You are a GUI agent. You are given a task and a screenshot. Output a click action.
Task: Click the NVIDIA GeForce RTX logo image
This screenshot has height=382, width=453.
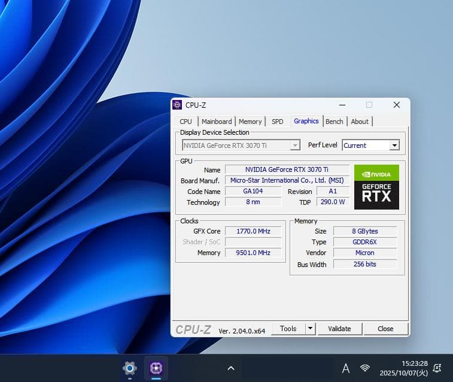pos(376,187)
